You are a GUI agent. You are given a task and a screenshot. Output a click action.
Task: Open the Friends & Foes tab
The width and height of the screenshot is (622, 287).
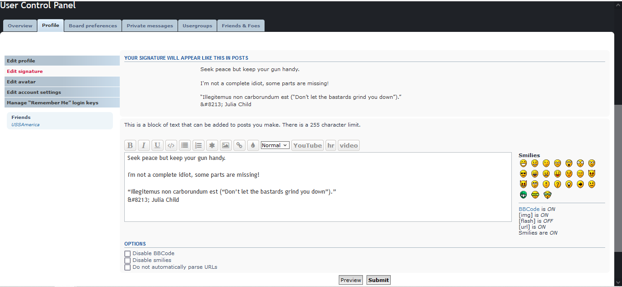click(241, 26)
